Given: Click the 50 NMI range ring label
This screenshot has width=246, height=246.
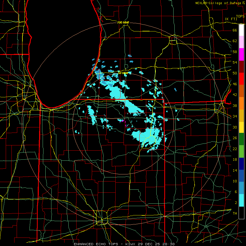Looking at the screenshot, I should (123, 73).
